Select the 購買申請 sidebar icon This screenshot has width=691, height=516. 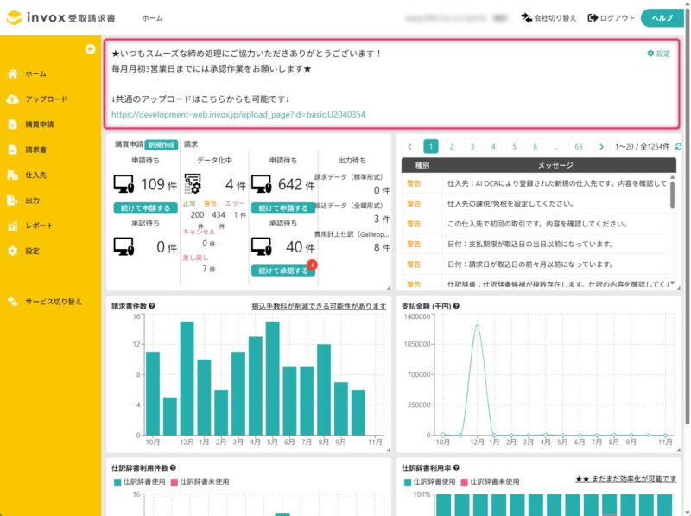click(13, 124)
